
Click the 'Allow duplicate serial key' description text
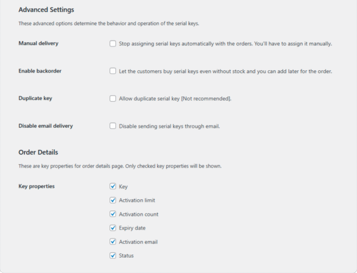coord(175,98)
